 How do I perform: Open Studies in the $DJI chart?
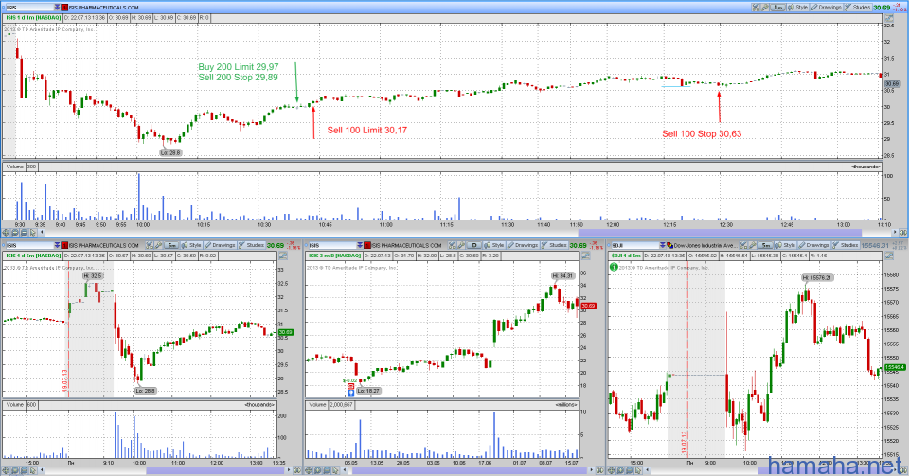[x=846, y=245]
